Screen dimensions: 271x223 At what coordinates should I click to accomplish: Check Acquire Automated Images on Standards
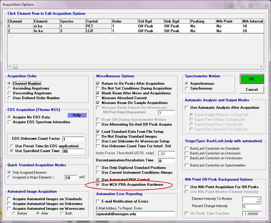tap(10, 199)
